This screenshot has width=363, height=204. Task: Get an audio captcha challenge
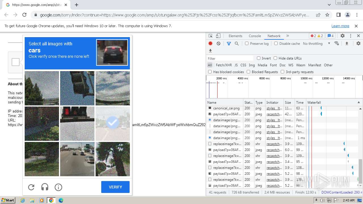coord(45,187)
